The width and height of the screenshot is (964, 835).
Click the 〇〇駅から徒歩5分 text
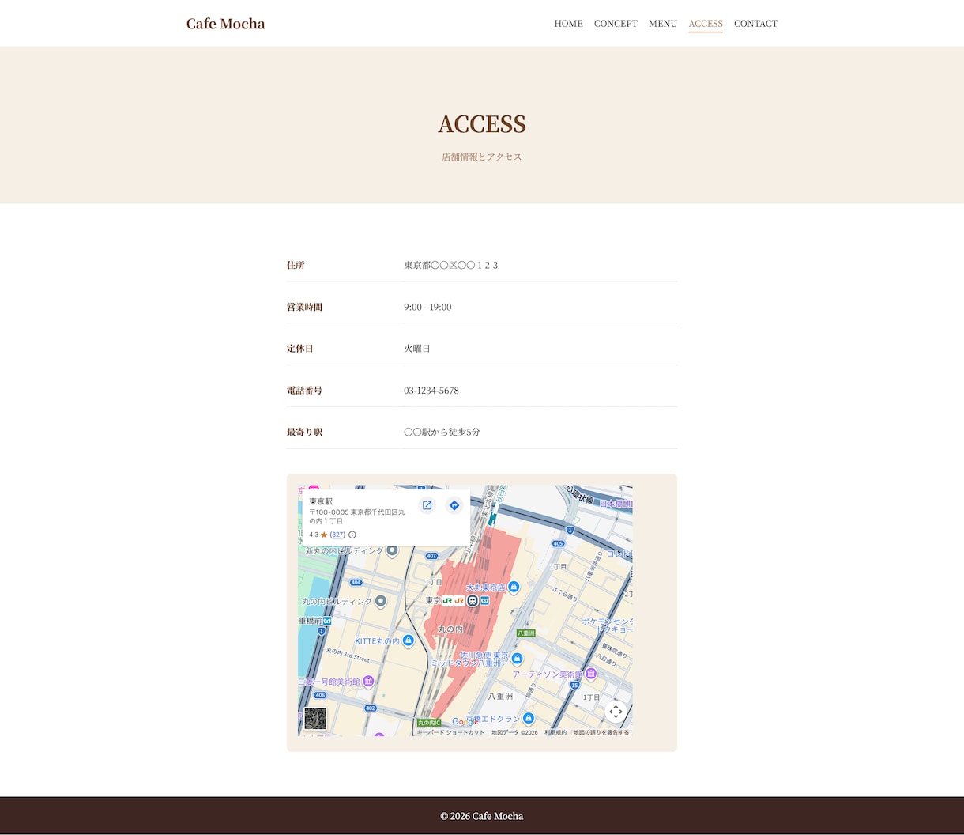click(442, 433)
